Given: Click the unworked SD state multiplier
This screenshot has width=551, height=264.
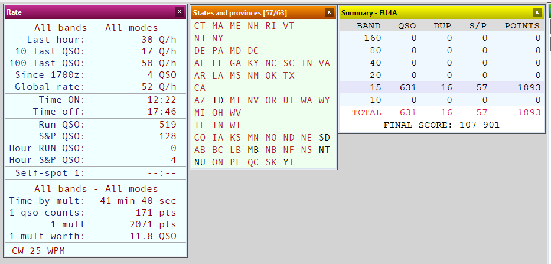Looking at the screenshot, I should click(x=324, y=138).
